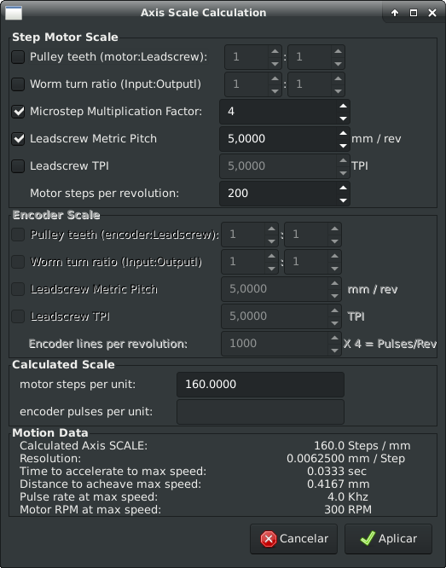Enable Worm turn ratio checkbox in Step Motor Scale

(18, 84)
